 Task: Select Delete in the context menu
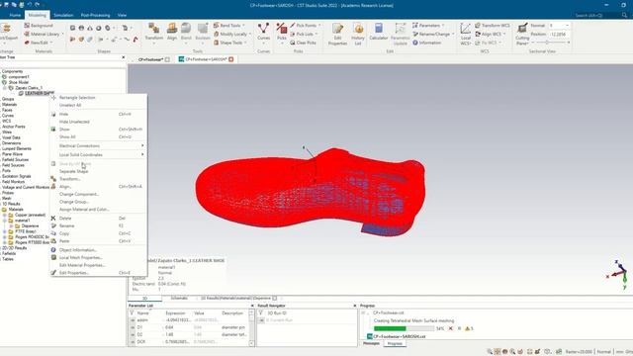[x=98, y=219]
